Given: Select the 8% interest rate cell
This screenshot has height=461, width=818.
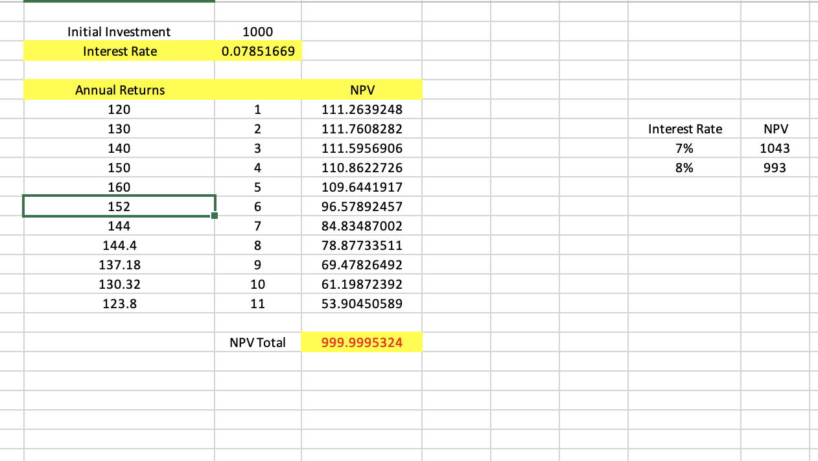Looking at the screenshot, I should (x=685, y=168).
